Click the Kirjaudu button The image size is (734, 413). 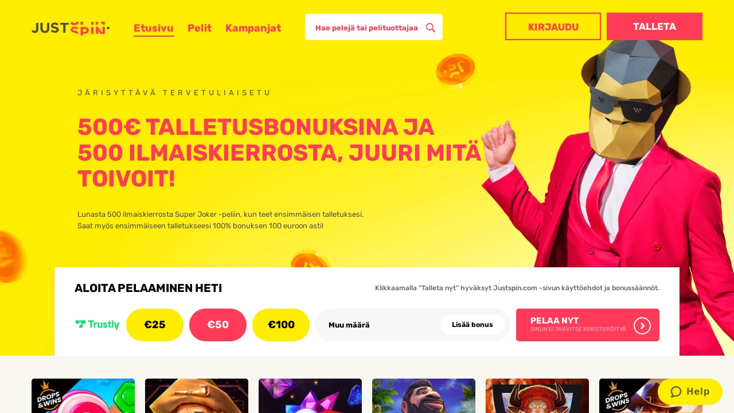point(553,26)
